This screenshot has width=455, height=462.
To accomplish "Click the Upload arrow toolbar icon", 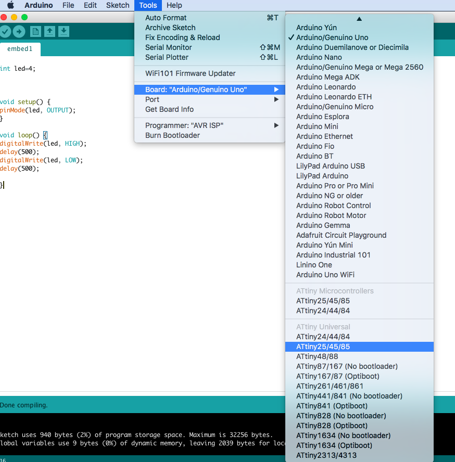I will point(19,32).
